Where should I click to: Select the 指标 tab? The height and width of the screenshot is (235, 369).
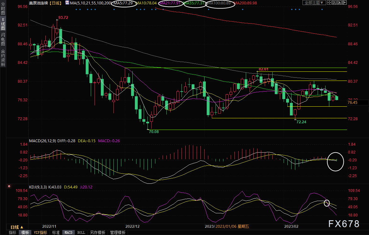[x=13, y=232]
